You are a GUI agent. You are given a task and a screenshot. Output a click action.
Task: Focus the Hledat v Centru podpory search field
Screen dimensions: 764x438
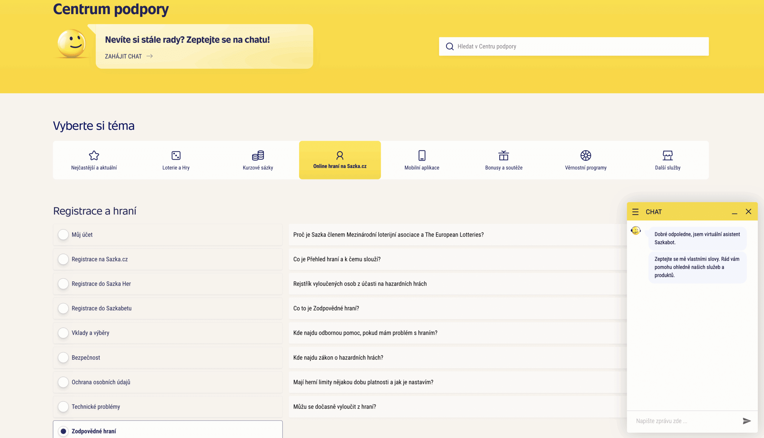[x=574, y=46]
